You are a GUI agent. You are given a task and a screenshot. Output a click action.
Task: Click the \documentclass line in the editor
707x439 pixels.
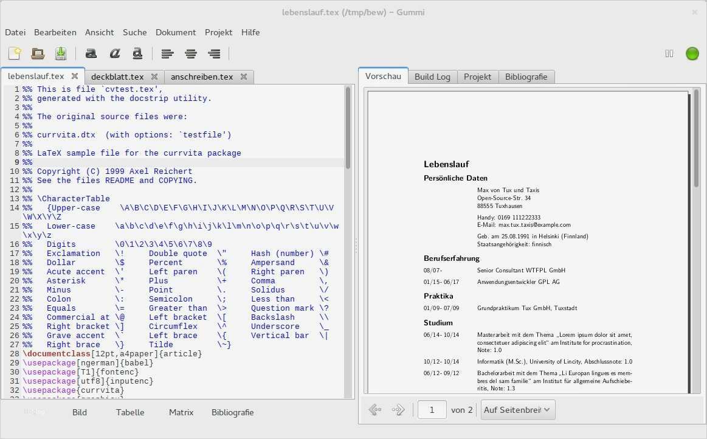point(112,354)
